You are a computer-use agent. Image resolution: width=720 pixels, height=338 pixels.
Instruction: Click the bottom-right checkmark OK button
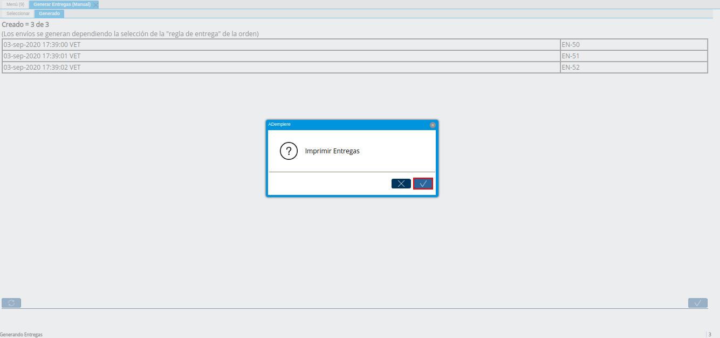click(x=698, y=303)
